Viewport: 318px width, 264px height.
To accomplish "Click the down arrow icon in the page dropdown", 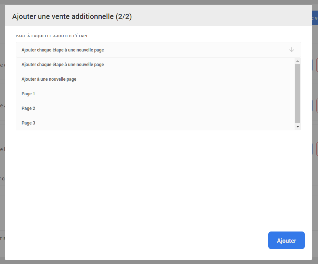I will pos(291,50).
